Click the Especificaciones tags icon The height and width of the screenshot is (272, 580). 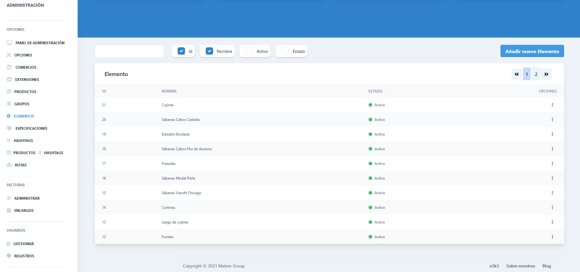tap(9, 128)
